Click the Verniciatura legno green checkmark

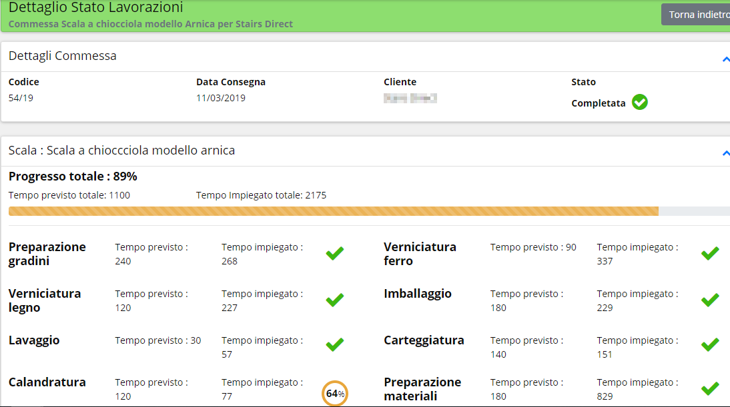point(335,300)
